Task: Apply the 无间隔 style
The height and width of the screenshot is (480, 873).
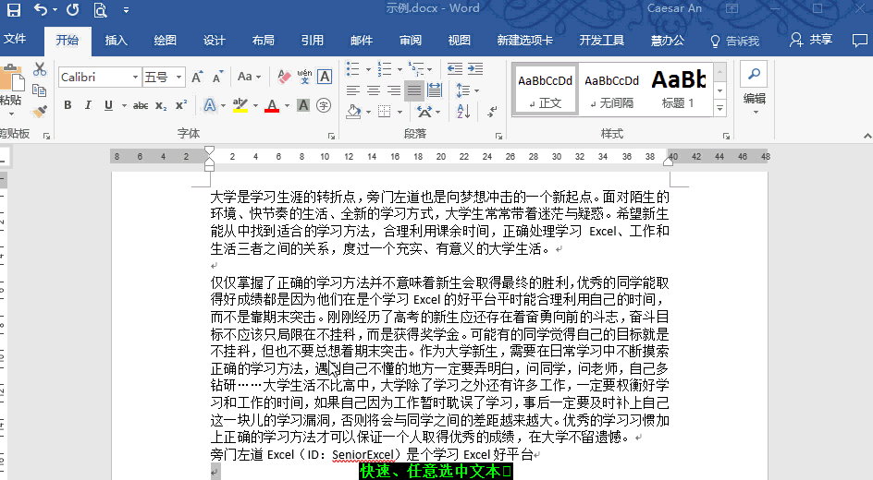Action: tap(611, 90)
